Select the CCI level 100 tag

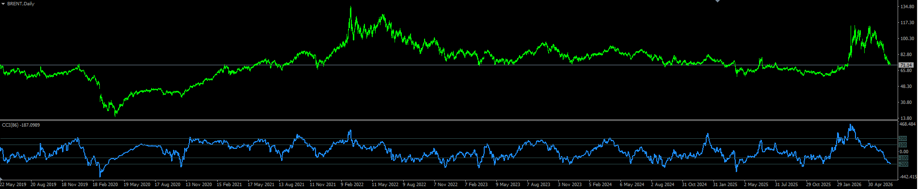(903, 145)
